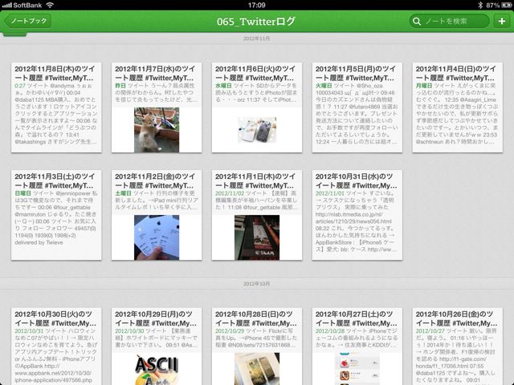Focus the ノートを検索 search field
Viewport: 514px width, 385px height.
click(450, 22)
